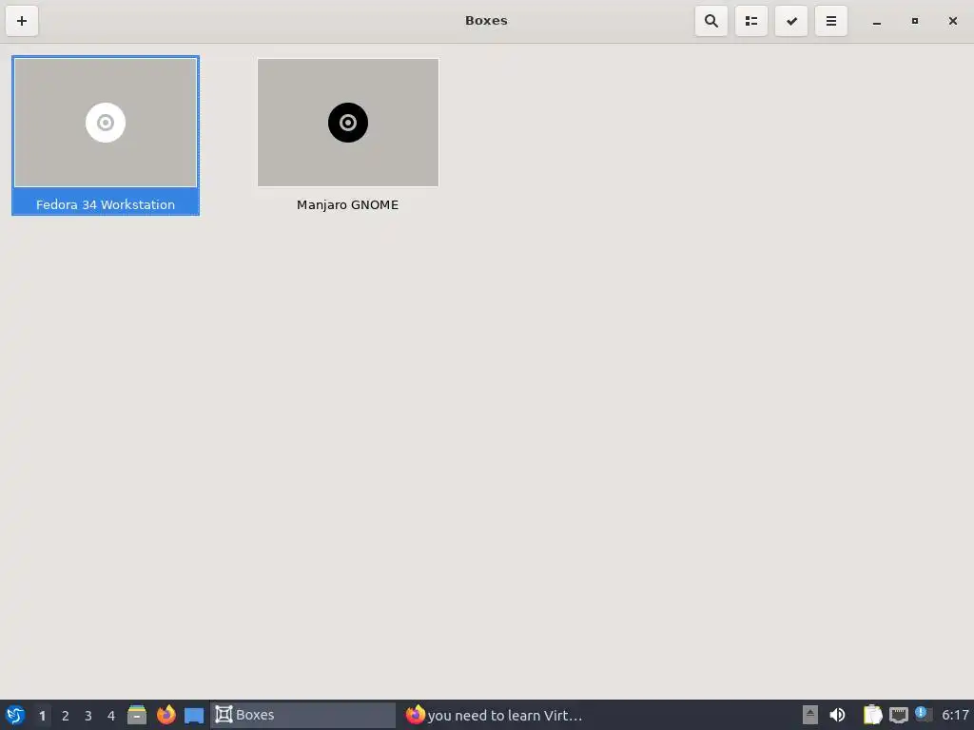Click the 6:17 clock
Screen dimensions: 974x730
[x=955, y=715]
